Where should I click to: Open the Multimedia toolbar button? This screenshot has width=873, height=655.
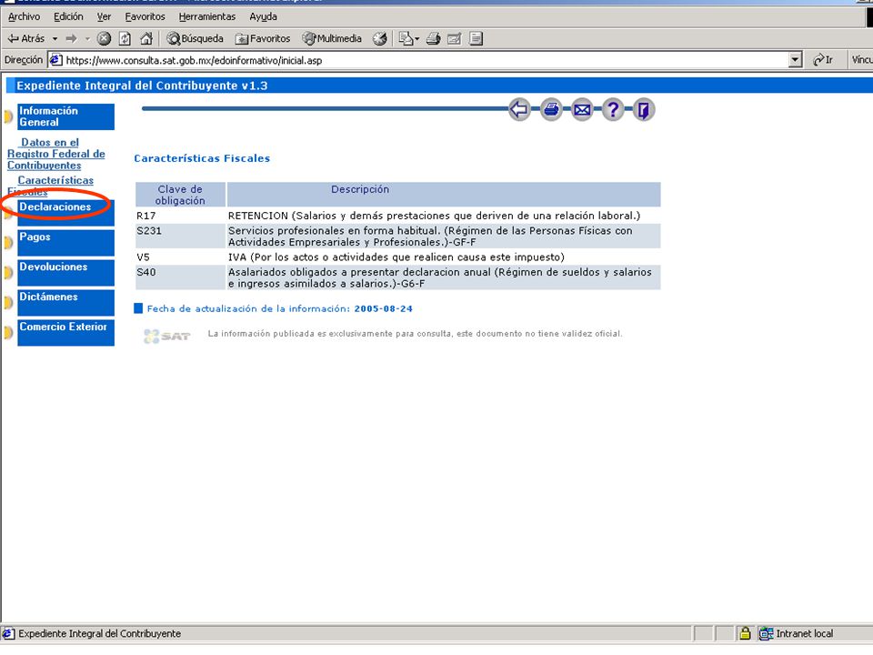(332, 38)
